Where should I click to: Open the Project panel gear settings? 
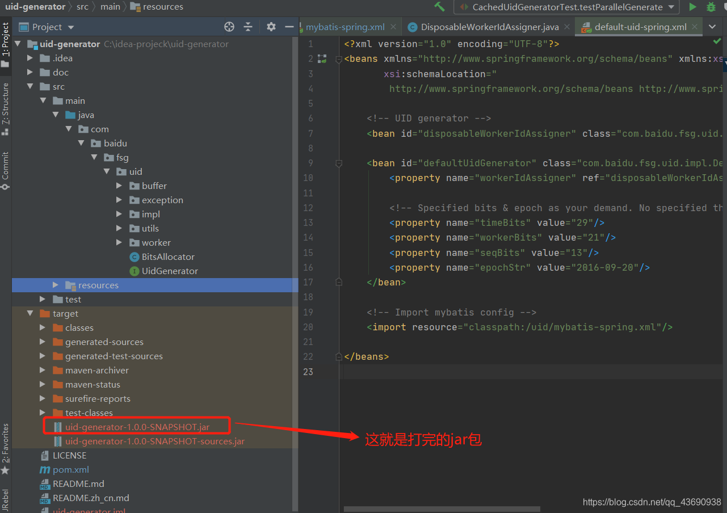coord(271,27)
